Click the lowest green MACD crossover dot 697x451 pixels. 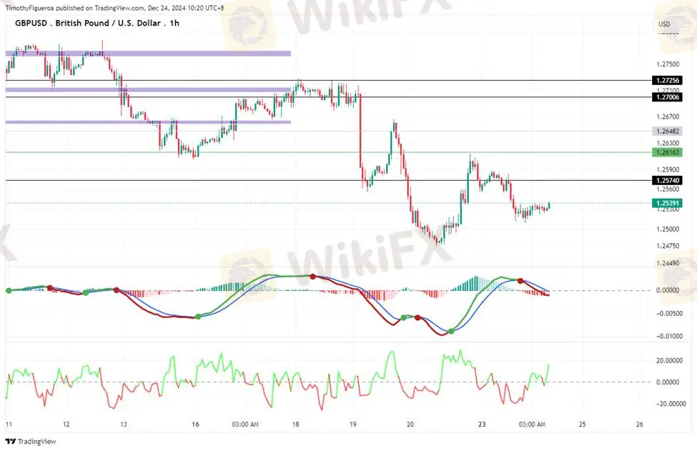click(450, 331)
